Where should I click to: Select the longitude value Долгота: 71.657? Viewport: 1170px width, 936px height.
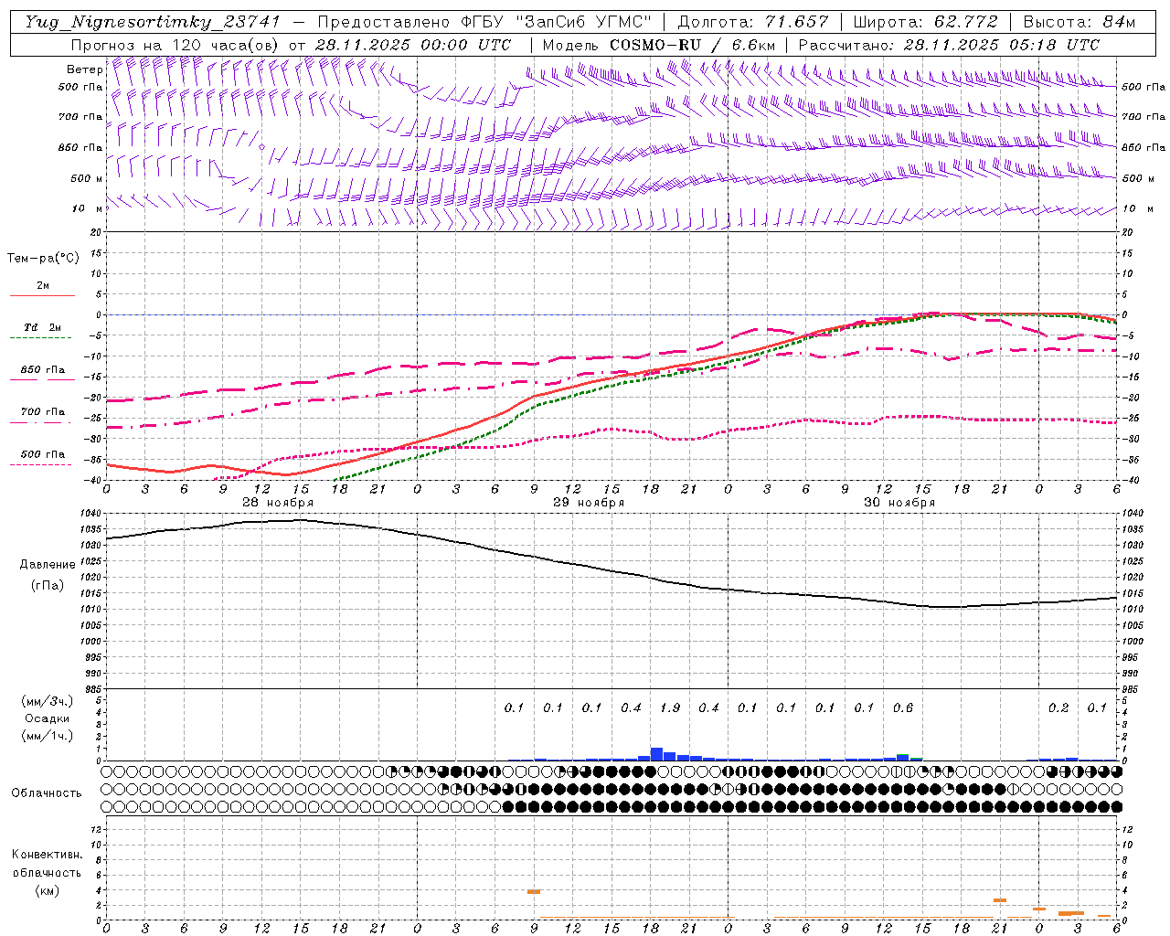753,22
